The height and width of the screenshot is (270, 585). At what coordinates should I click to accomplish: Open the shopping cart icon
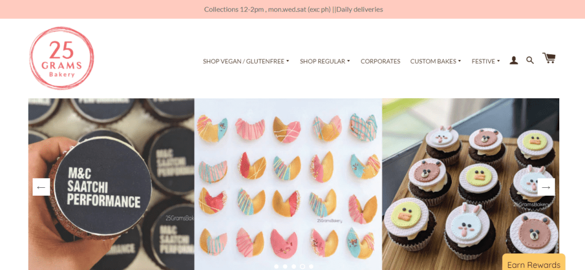tap(549, 58)
